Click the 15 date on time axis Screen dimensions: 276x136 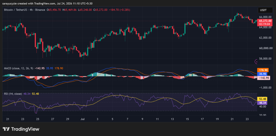pyautogui.click(x=187, y=119)
